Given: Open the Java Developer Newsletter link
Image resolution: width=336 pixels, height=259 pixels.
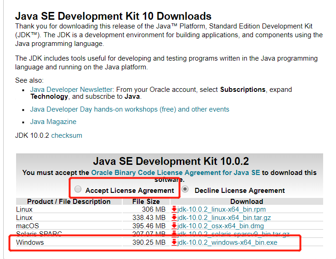Looking at the screenshot, I should tap(71, 90).
